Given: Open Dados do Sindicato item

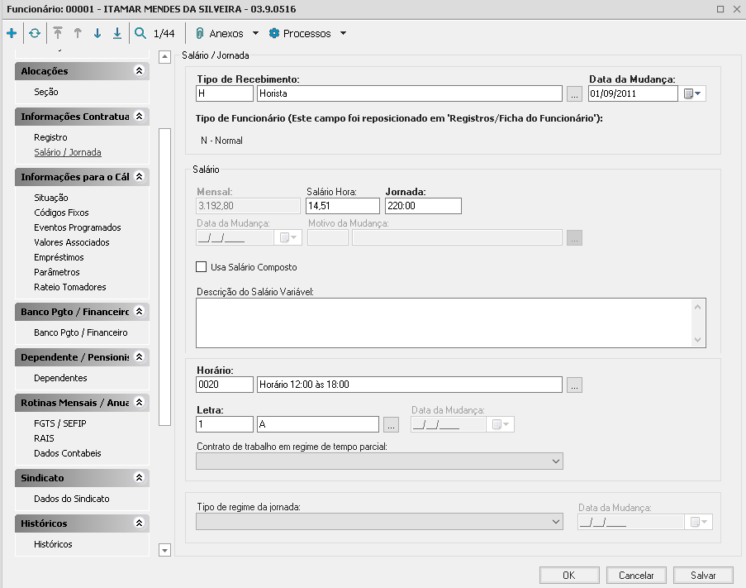Looking at the screenshot, I should (72, 499).
